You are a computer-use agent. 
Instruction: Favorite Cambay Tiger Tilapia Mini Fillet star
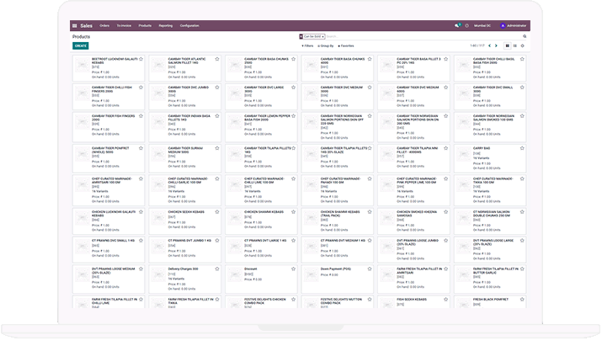coord(445,148)
